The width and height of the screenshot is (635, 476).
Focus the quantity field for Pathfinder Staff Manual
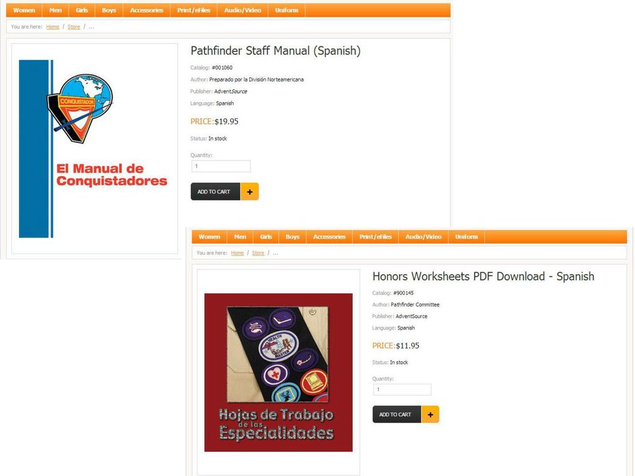tap(221, 166)
